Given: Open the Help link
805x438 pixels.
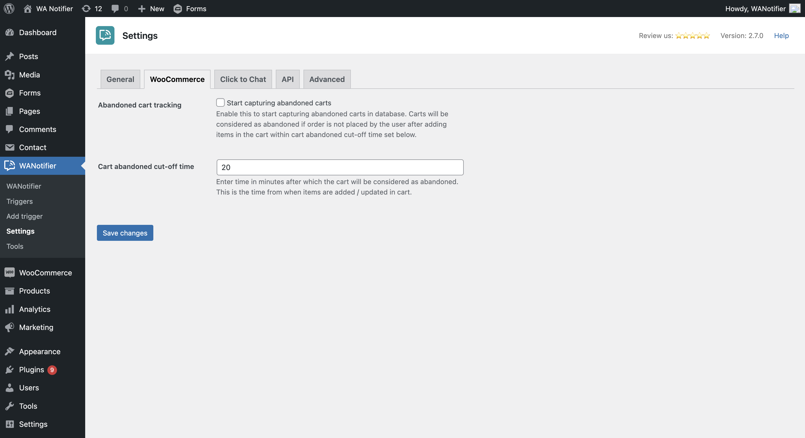Looking at the screenshot, I should (781, 36).
